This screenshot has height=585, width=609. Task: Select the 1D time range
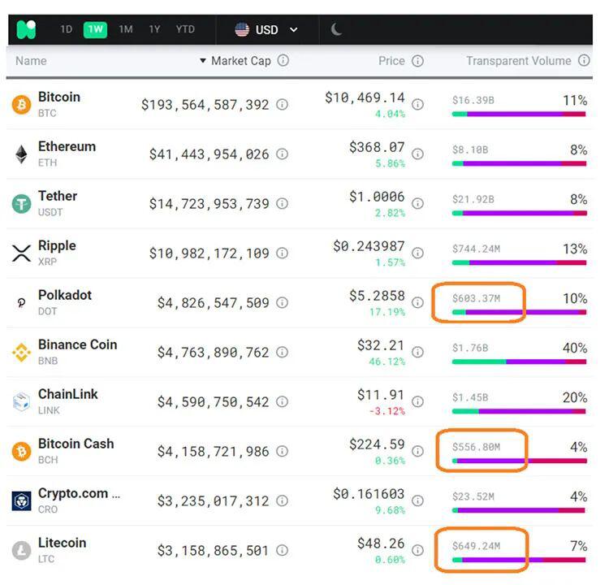(67, 30)
